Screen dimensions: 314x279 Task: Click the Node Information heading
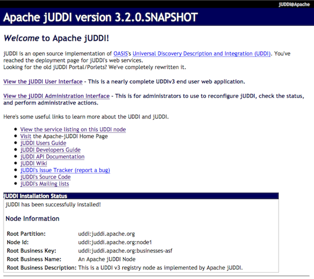pos(32,219)
